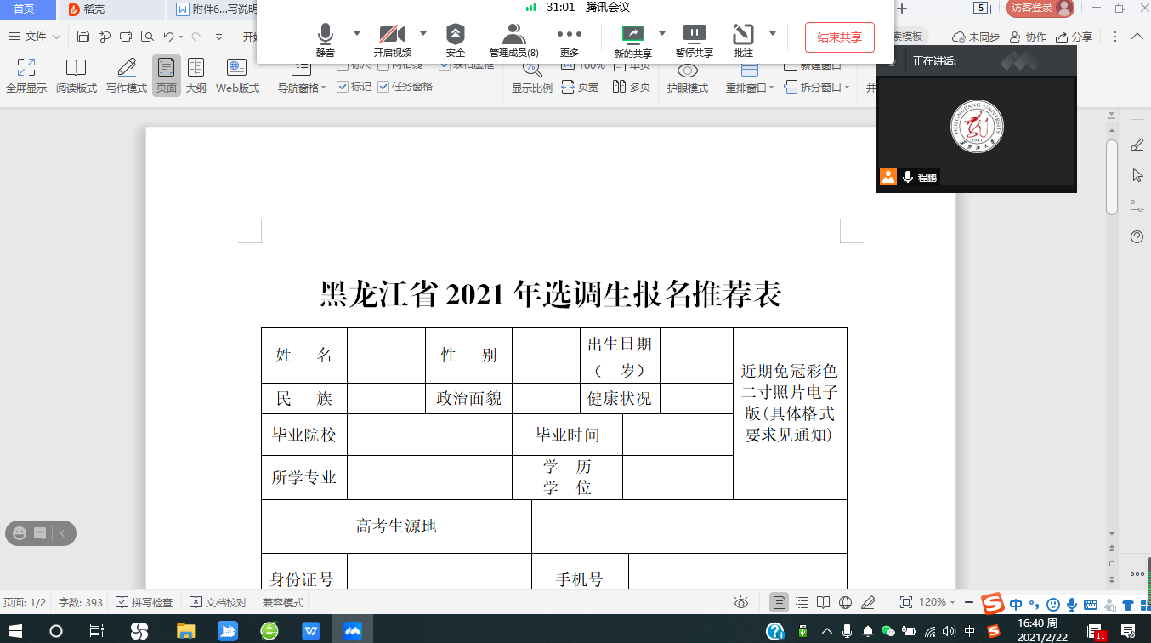Screen dimensions: 1151x643
Task: Open the display ratio (显示比例) dialog
Action: [532, 78]
